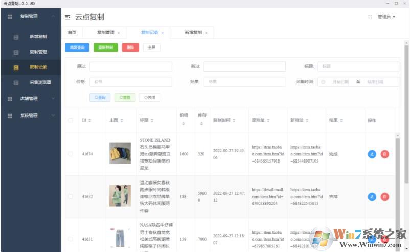
Task: Click the blue edit icon for row 41674
Action: pos(372,154)
